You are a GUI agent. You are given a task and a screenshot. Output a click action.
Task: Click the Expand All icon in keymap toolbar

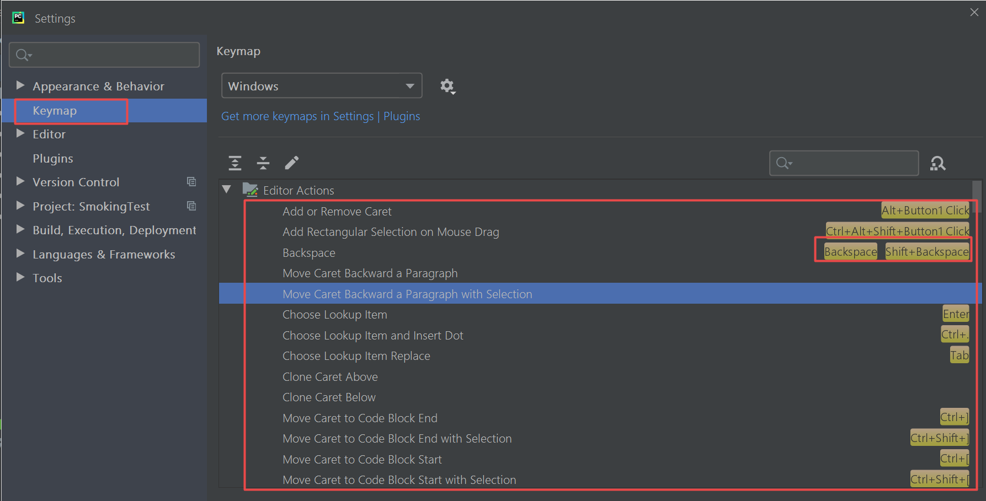click(x=235, y=163)
